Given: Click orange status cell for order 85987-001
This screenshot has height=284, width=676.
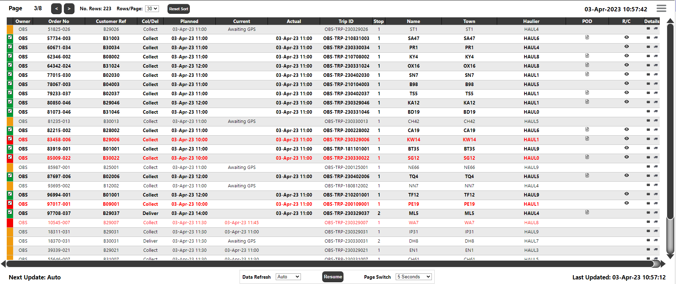Looking at the screenshot, I should pos(10,167).
